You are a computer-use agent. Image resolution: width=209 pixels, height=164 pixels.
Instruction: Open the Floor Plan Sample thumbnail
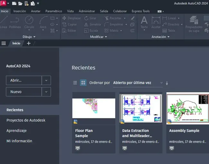[x=94, y=108]
